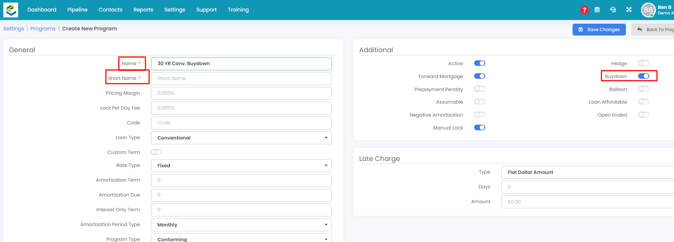The width and height of the screenshot is (674, 242).
Task: Open the BB user avatar menu
Action: click(x=648, y=10)
